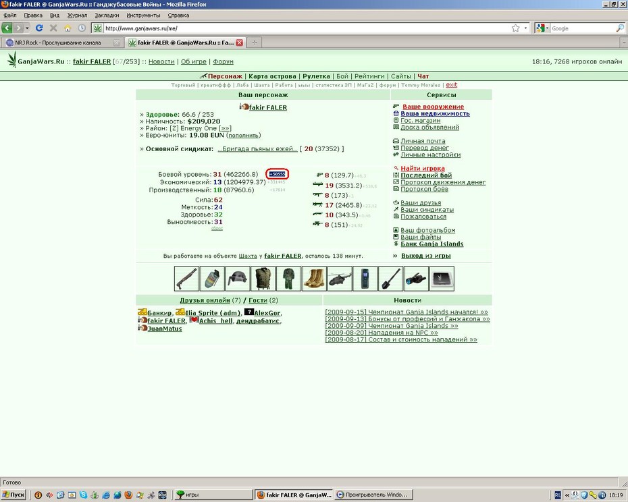
Task: Click the Firefox home icon
Action: click(x=68, y=28)
